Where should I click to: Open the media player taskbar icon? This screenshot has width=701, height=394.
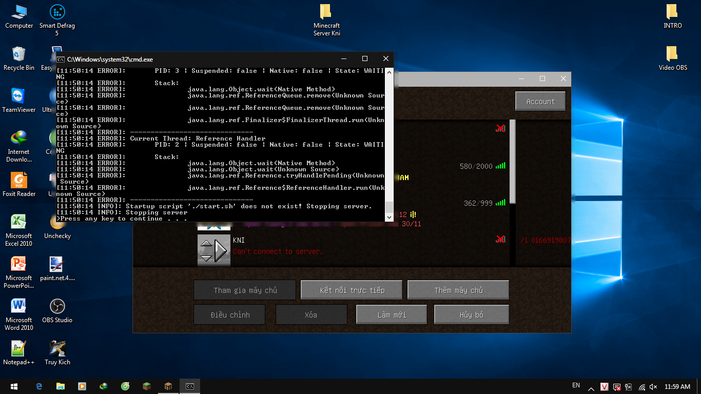coord(82,386)
